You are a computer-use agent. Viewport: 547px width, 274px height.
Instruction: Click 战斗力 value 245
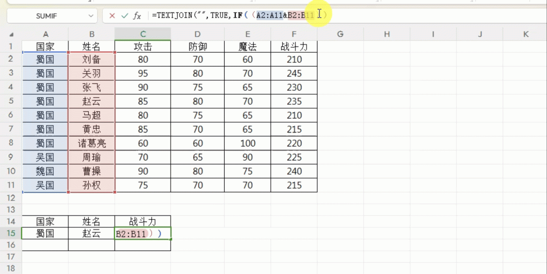point(294,73)
